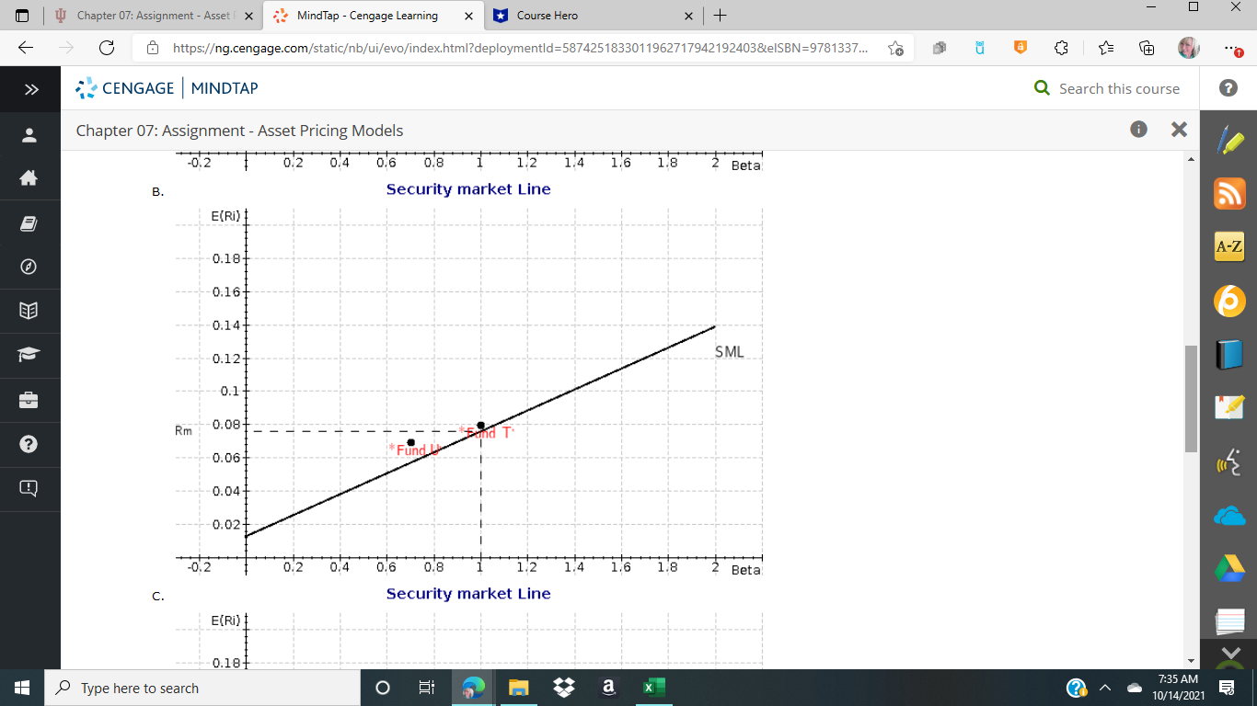This screenshot has width=1257, height=706.
Task: Open File Explorer from the taskbar
Action: 519,688
